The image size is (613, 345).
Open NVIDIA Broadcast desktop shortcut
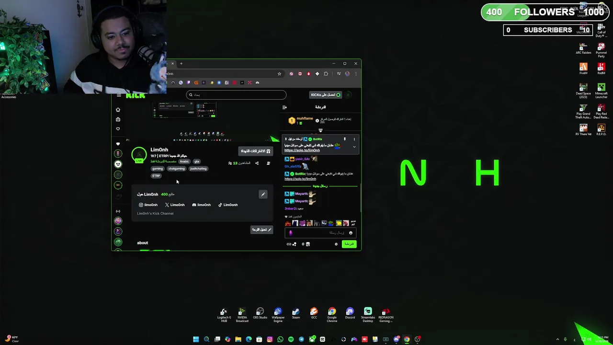point(242,315)
